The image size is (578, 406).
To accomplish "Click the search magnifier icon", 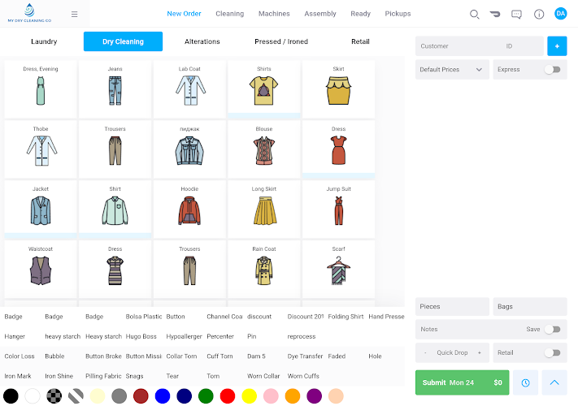I will click(475, 14).
